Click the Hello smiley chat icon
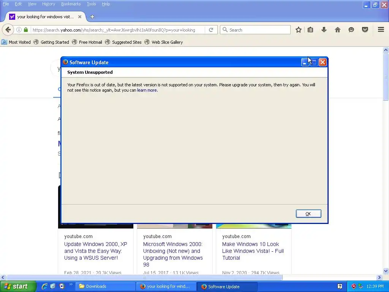Viewport: 389px width, 292px height. (351, 30)
